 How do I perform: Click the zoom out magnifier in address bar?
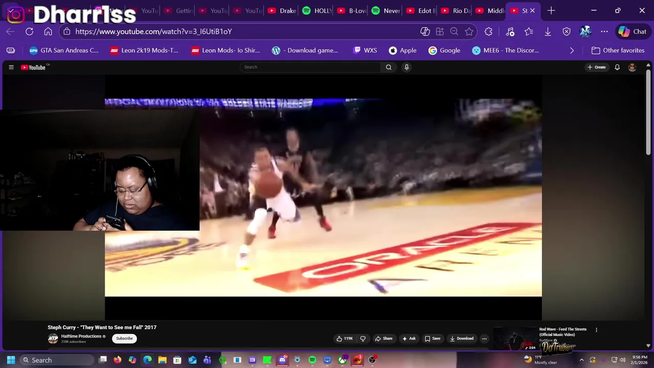(454, 32)
